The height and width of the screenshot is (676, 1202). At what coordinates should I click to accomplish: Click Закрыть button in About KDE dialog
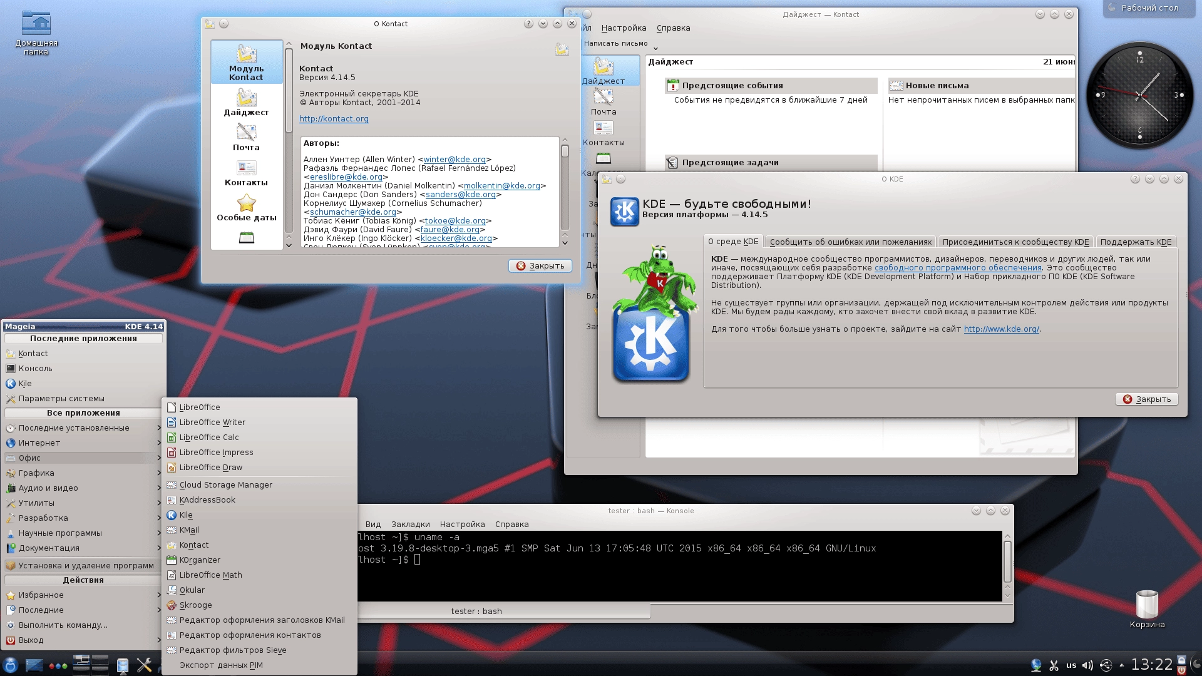[x=1147, y=399]
